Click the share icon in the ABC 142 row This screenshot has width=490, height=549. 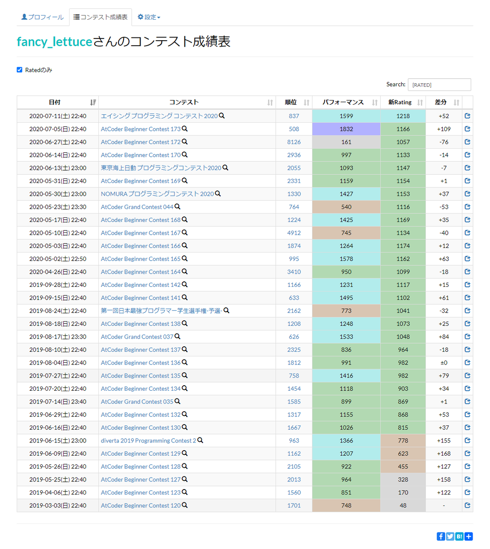(467, 285)
